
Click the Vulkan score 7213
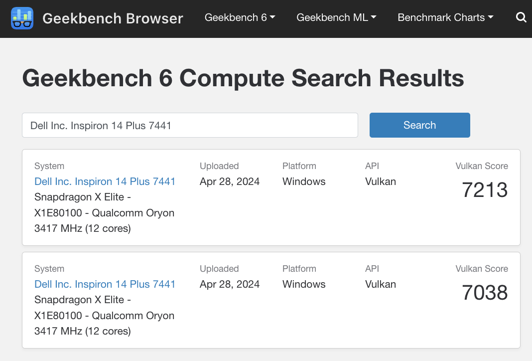click(484, 190)
